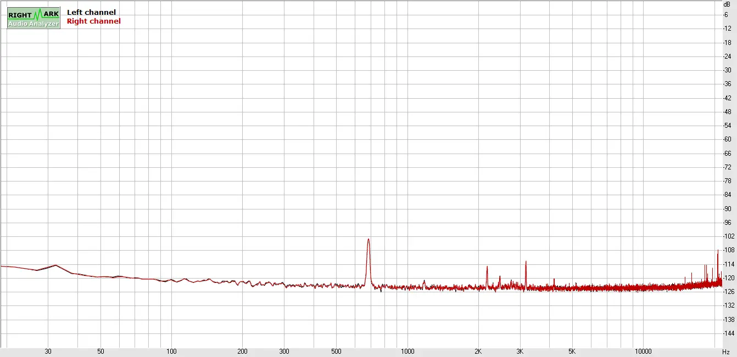Click the dB unit label on the axis

point(727,4)
